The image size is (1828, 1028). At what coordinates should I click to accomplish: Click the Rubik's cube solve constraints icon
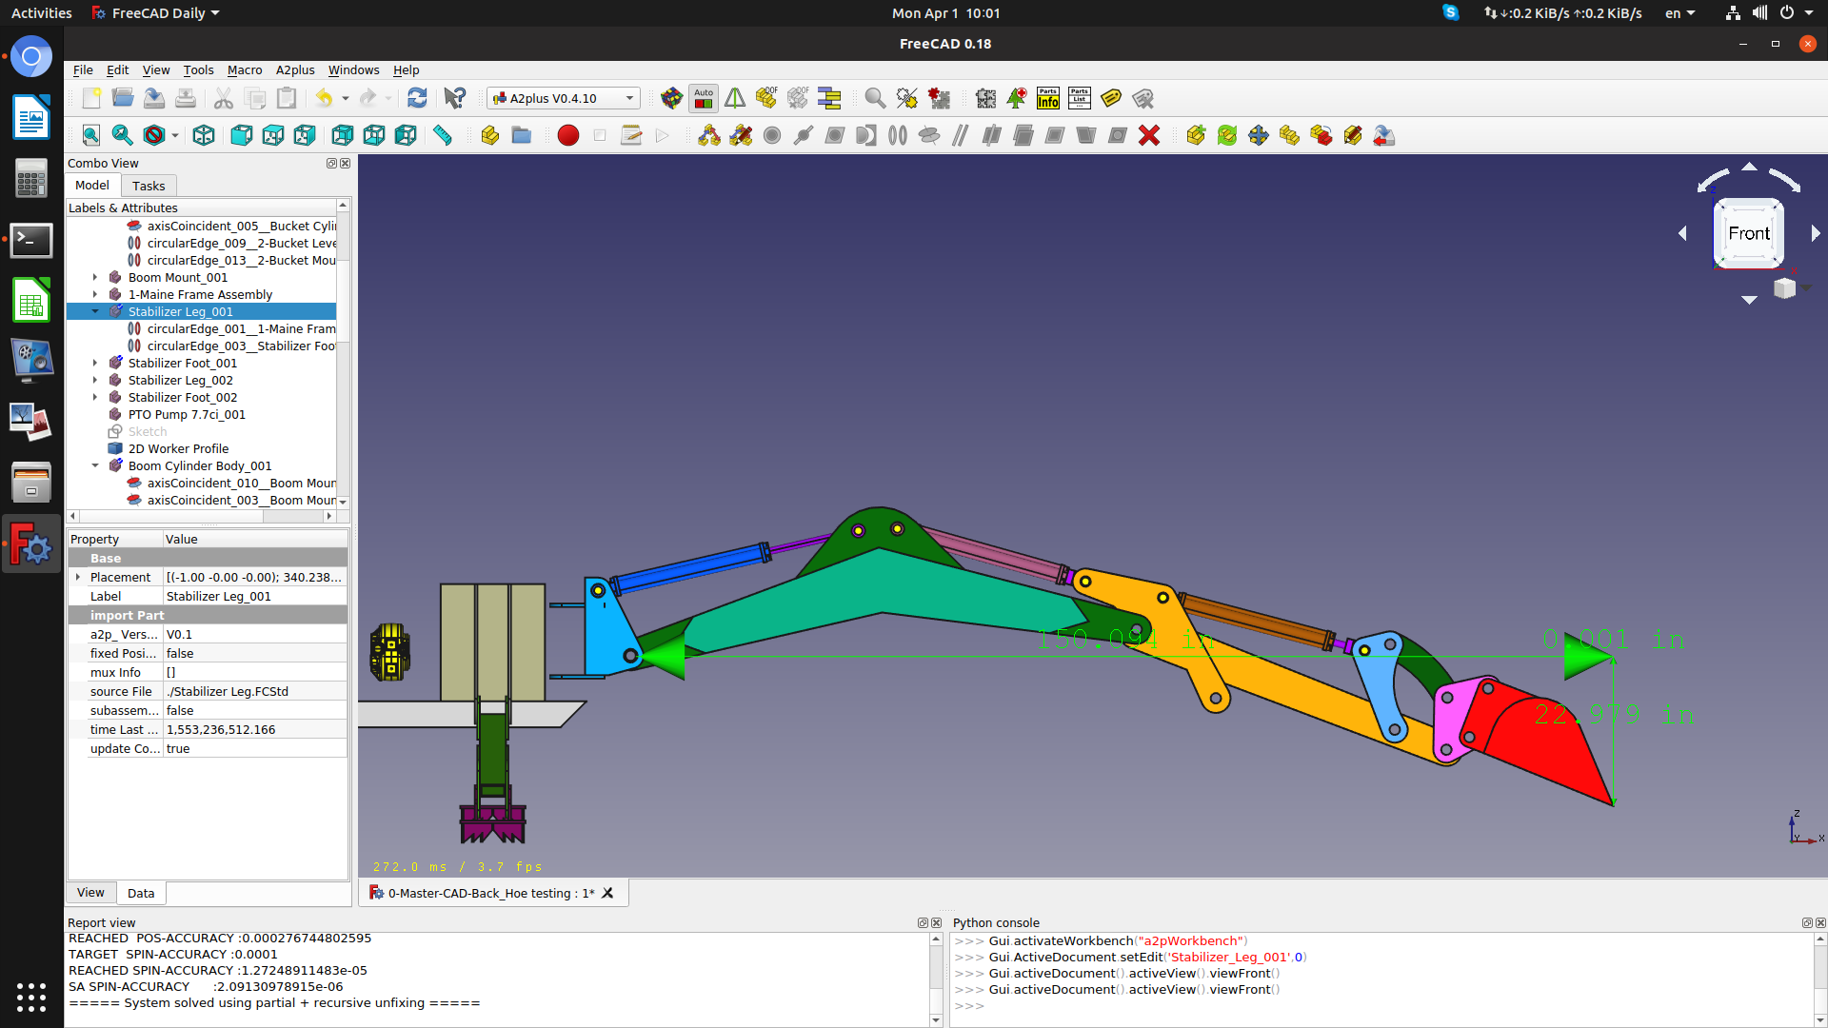[672, 98]
